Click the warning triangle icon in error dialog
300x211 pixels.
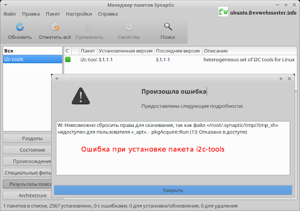81,96
